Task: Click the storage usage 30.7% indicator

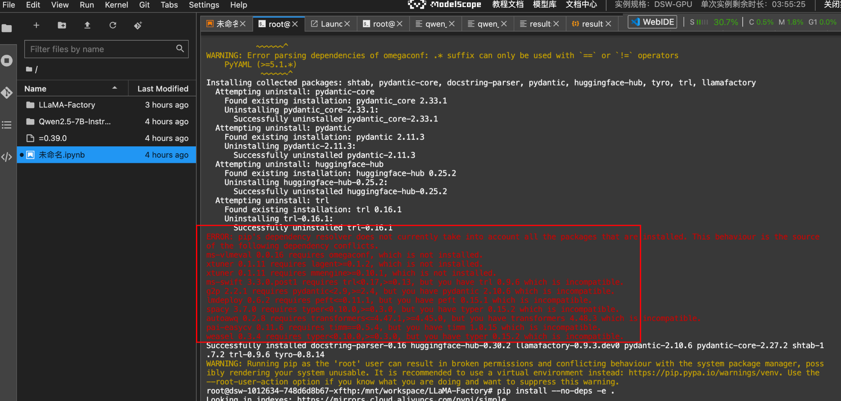Action: (x=714, y=22)
